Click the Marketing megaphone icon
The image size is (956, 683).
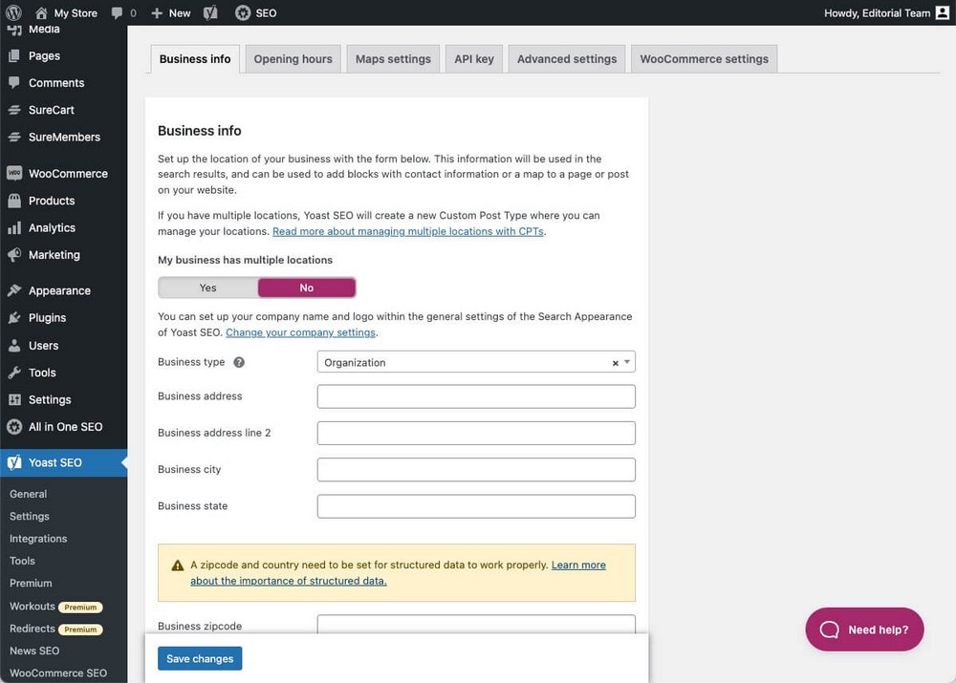point(13,255)
